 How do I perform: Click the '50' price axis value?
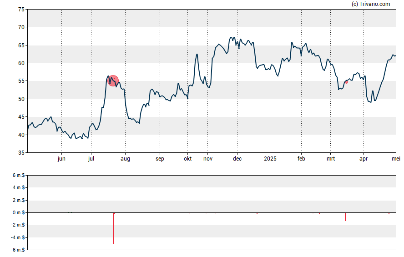point(21,99)
